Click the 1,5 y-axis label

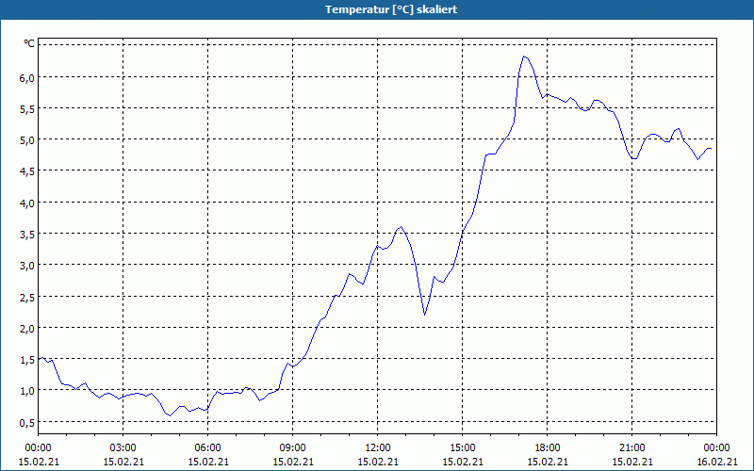(26, 360)
